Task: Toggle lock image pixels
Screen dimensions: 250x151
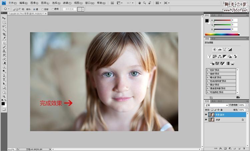Action: pyautogui.click(x=215, y=110)
